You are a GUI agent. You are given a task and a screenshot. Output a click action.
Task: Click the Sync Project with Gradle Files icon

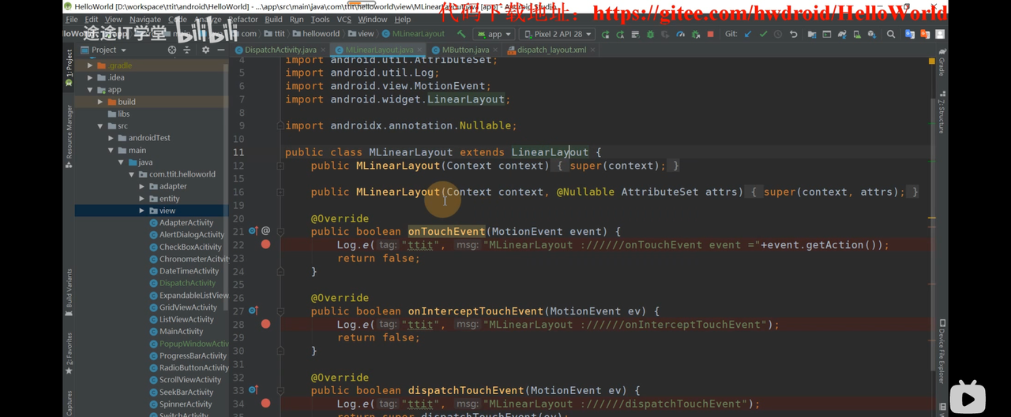click(x=842, y=34)
